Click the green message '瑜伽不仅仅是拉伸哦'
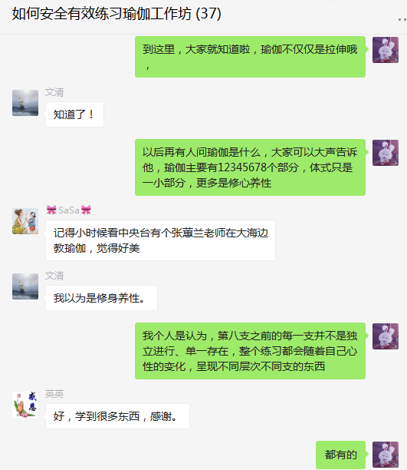The width and height of the screenshot is (407, 470). click(250, 57)
